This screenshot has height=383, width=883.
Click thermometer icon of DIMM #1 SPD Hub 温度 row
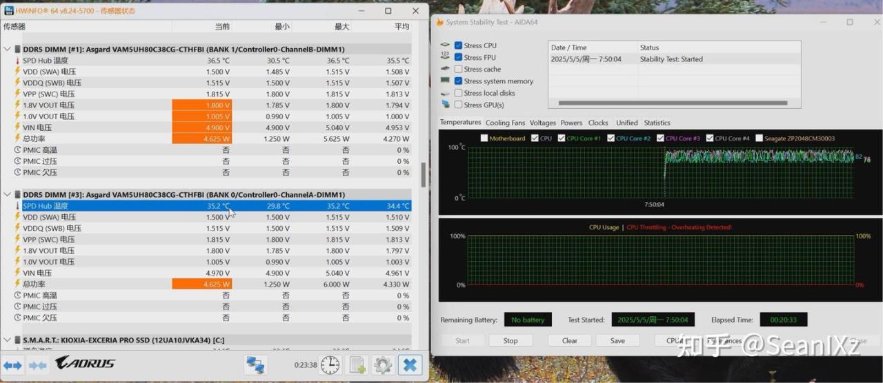click(17, 61)
